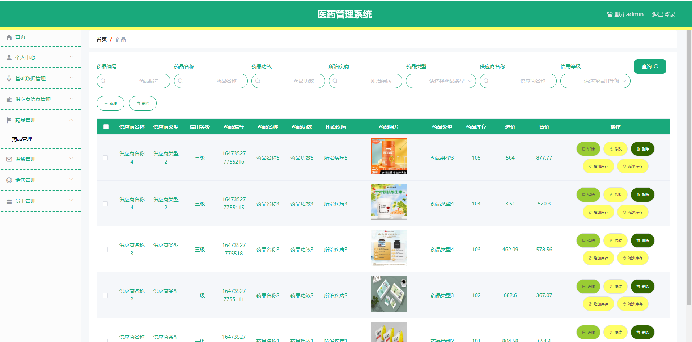Toggle the select-all checkbox in table header
This screenshot has width=692, height=342.
[x=105, y=126]
